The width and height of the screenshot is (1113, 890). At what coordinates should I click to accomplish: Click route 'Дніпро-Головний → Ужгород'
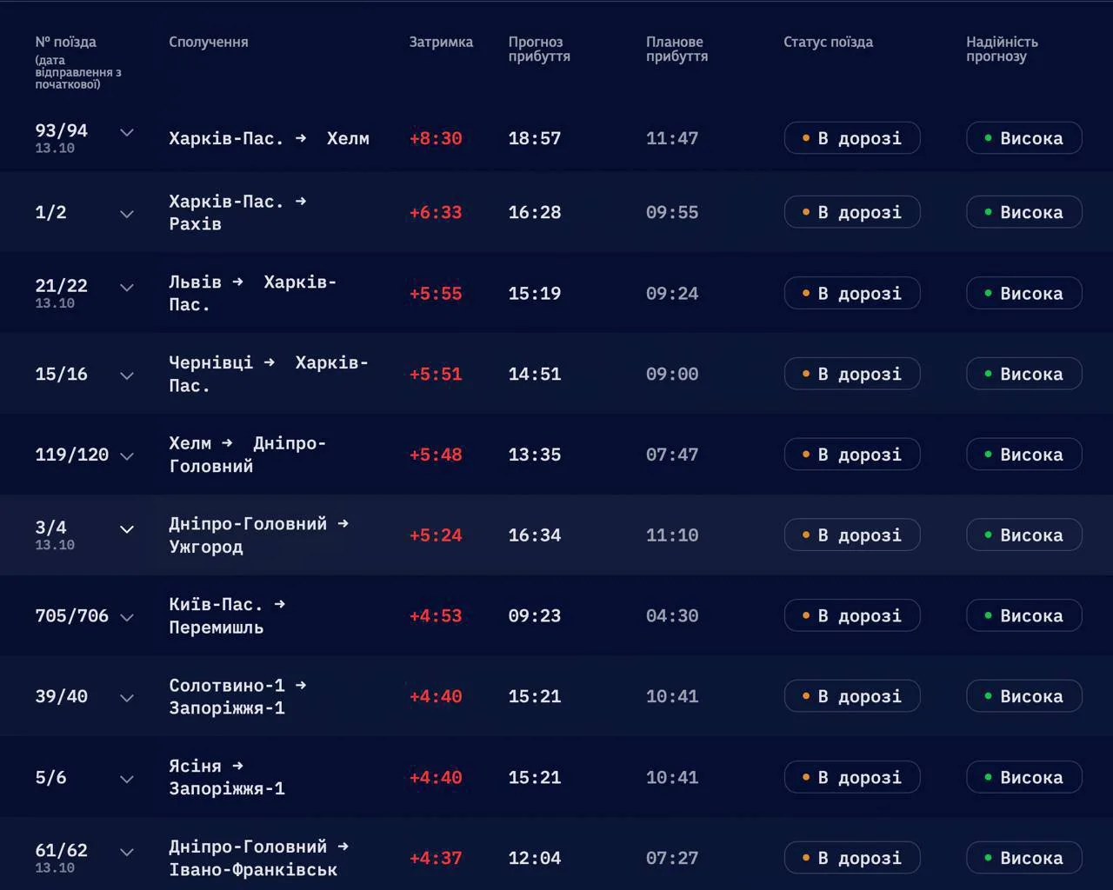pos(259,535)
